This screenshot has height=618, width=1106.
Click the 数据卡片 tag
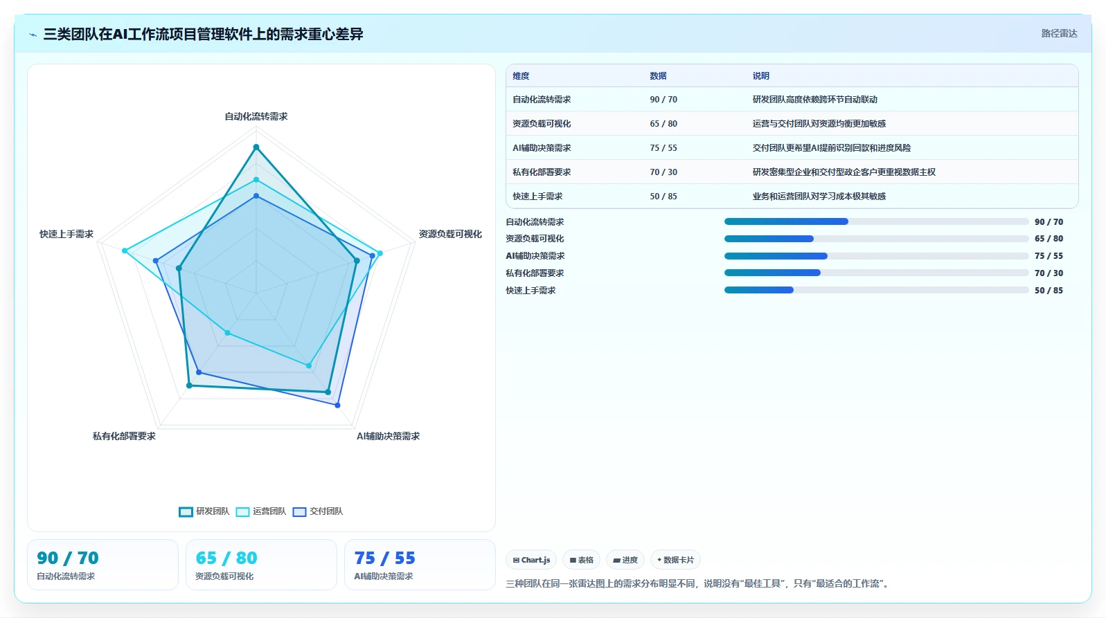(x=675, y=560)
